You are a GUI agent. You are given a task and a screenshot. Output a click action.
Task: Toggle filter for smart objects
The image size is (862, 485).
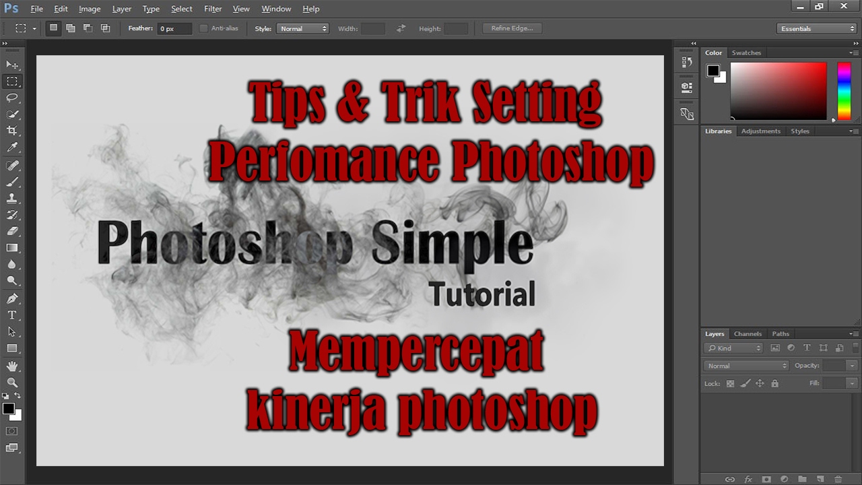[839, 348]
